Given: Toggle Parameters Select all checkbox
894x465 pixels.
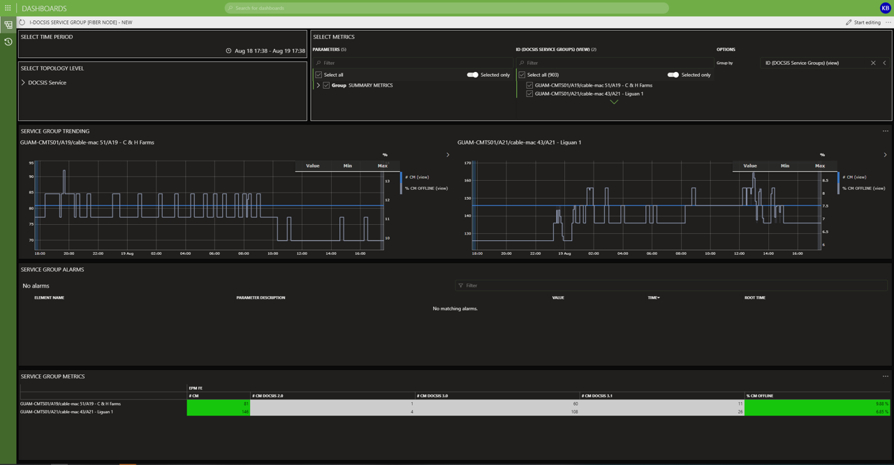Looking at the screenshot, I should click(x=318, y=75).
